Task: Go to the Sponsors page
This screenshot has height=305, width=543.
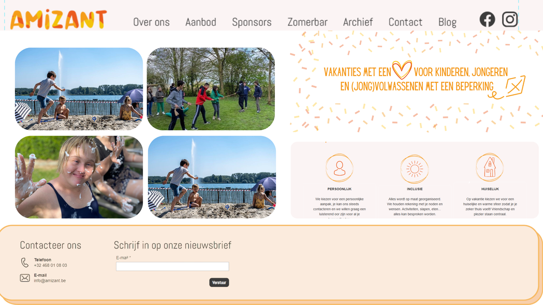Action: [252, 22]
